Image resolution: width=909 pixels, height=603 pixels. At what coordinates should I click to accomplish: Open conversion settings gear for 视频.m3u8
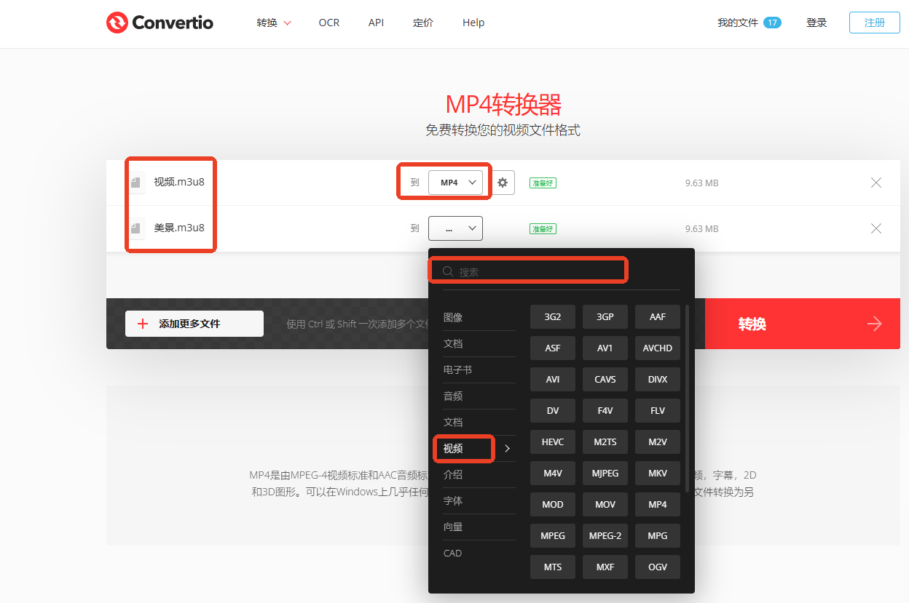[502, 182]
